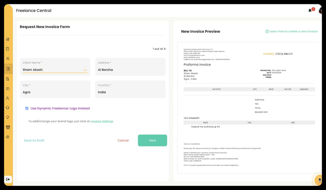326x190 pixels.
Task: Select the clipboard tasks icon in sidebar
Action: (x=8, y=48)
